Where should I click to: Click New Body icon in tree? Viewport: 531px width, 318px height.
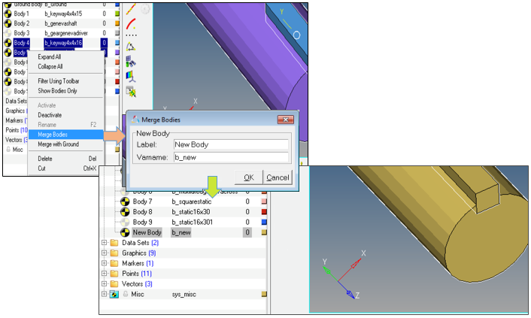tap(125, 232)
